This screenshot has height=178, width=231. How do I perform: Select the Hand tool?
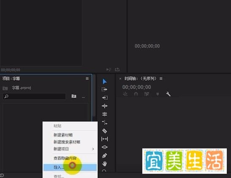coord(105,164)
